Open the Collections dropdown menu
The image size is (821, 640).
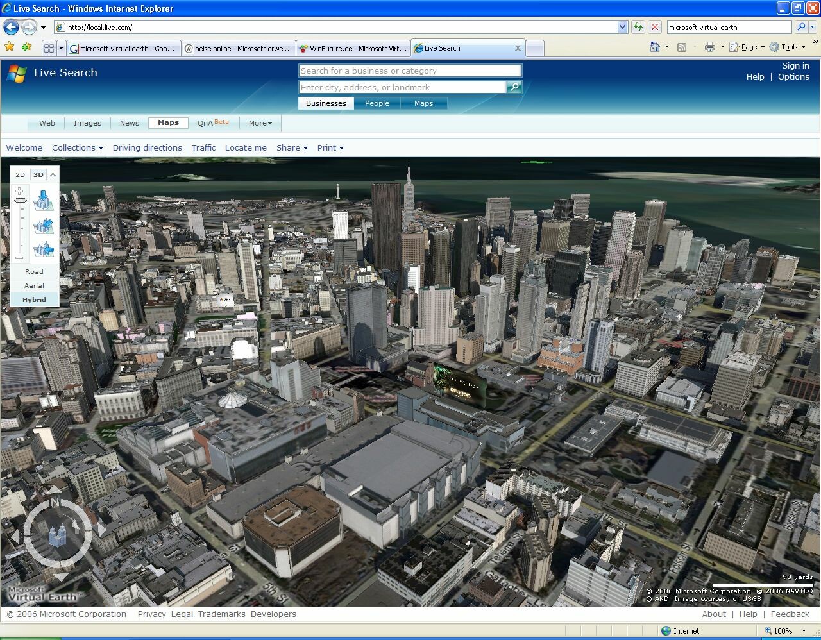tap(78, 147)
